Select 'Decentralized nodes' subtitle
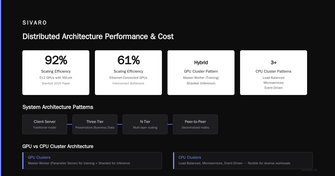The image size is (335, 176). coord(195,127)
